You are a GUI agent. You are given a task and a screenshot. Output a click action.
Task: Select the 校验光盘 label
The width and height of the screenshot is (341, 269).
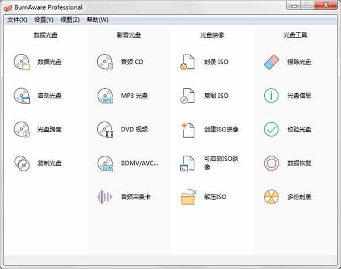[x=300, y=130]
